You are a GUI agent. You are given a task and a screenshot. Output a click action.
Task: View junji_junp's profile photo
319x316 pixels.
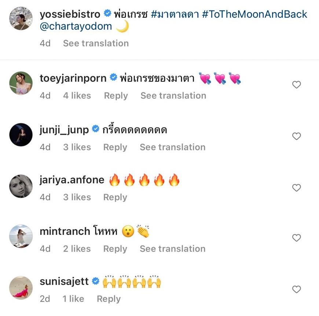pyautogui.click(x=21, y=135)
